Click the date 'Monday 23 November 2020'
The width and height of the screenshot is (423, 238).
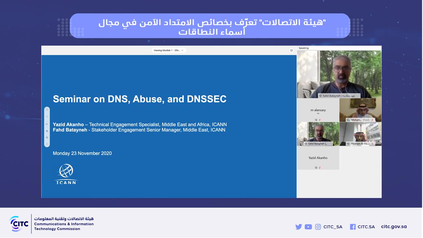82,153
